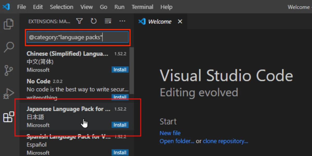Click the extensions list scrollbar
The height and width of the screenshot is (156, 312).
pyautogui.click(x=132, y=70)
